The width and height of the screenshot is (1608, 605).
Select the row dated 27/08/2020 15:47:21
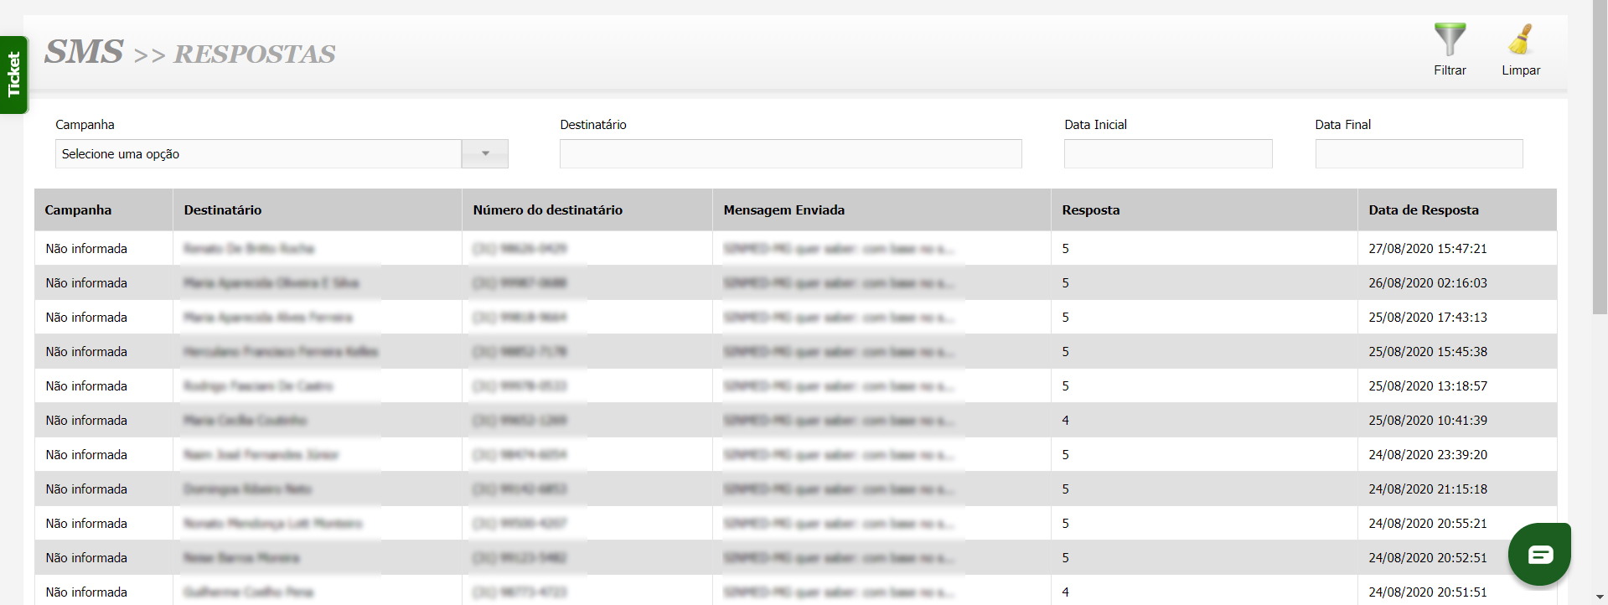point(1427,249)
